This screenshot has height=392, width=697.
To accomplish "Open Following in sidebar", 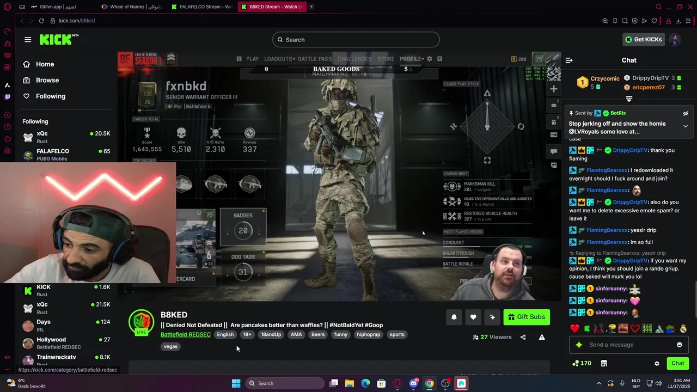I will click(x=44, y=96).
